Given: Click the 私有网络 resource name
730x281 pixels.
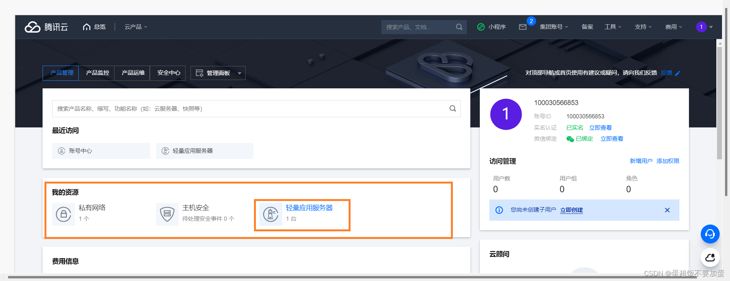Looking at the screenshot, I should (x=92, y=208).
